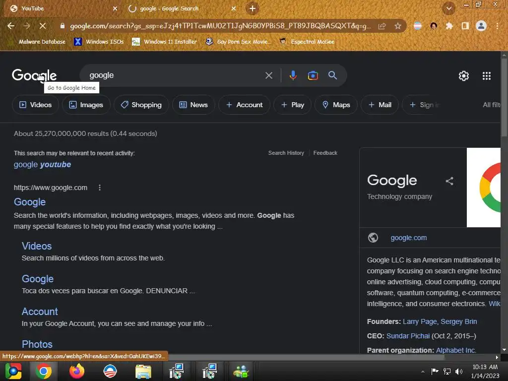508x381 pixels.
Task: Open Larry Page founder link
Action: click(420, 321)
